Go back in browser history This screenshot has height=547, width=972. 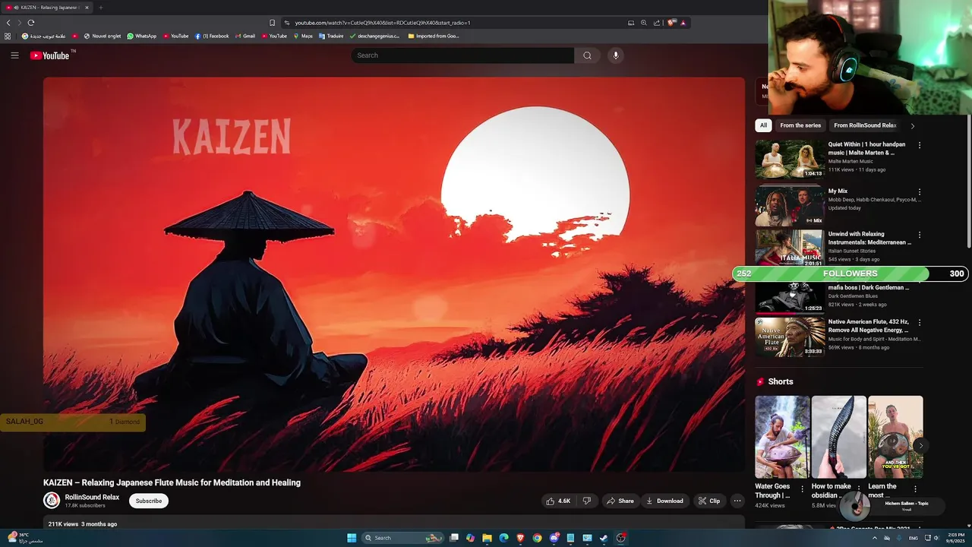pyautogui.click(x=8, y=23)
